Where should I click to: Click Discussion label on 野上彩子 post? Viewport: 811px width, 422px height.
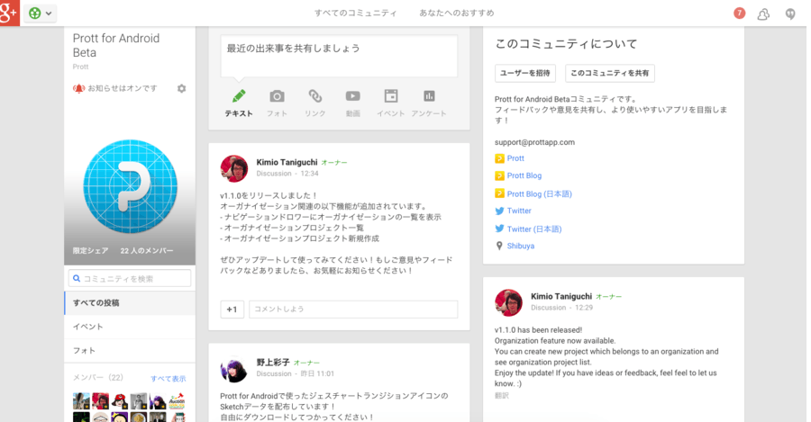click(x=274, y=374)
